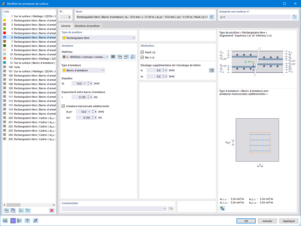The width and height of the screenshot is (301, 226).
Task: Expand the spacing s options arrow
Action: (91, 97)
